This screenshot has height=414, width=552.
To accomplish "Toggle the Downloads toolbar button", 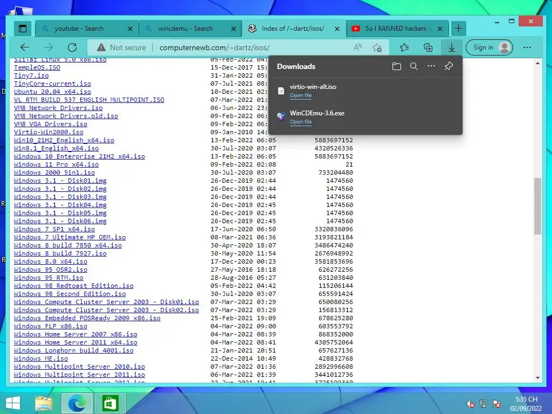I will pos(452,47).
